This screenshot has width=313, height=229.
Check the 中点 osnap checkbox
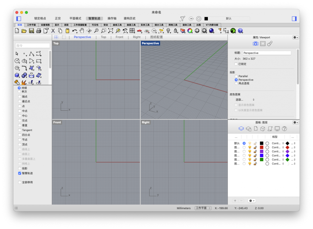coord(20,111)
